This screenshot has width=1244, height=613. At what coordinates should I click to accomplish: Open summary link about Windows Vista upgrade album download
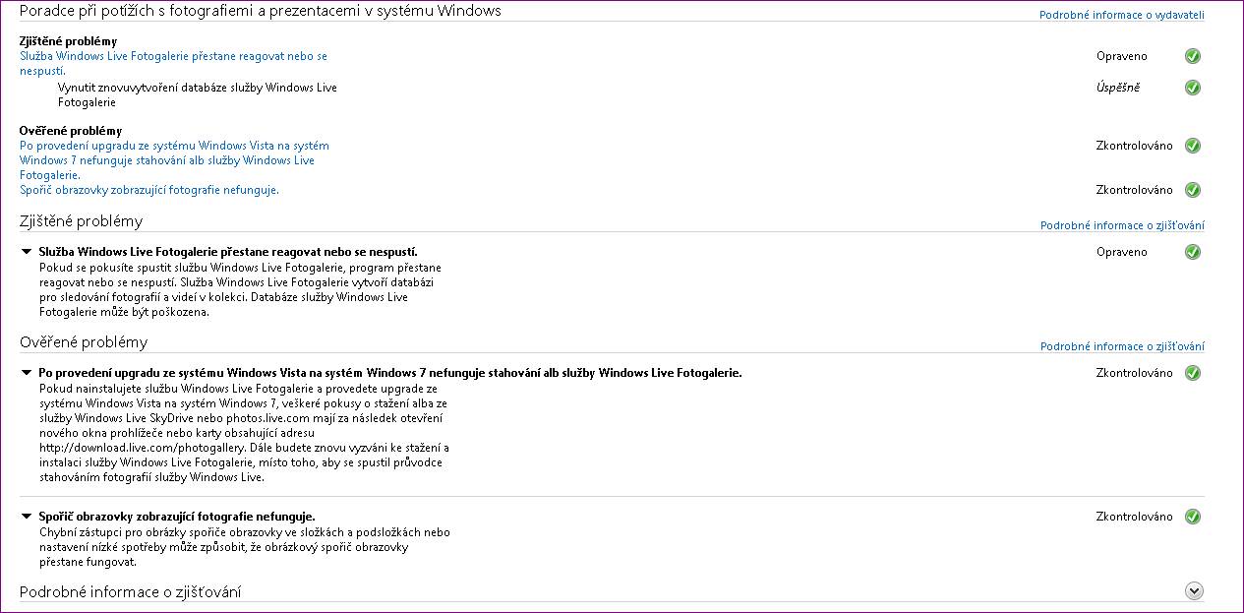[174, 160]
